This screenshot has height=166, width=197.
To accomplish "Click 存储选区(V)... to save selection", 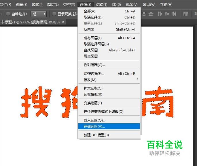I will pyautogui.click(x=109, y=126).
